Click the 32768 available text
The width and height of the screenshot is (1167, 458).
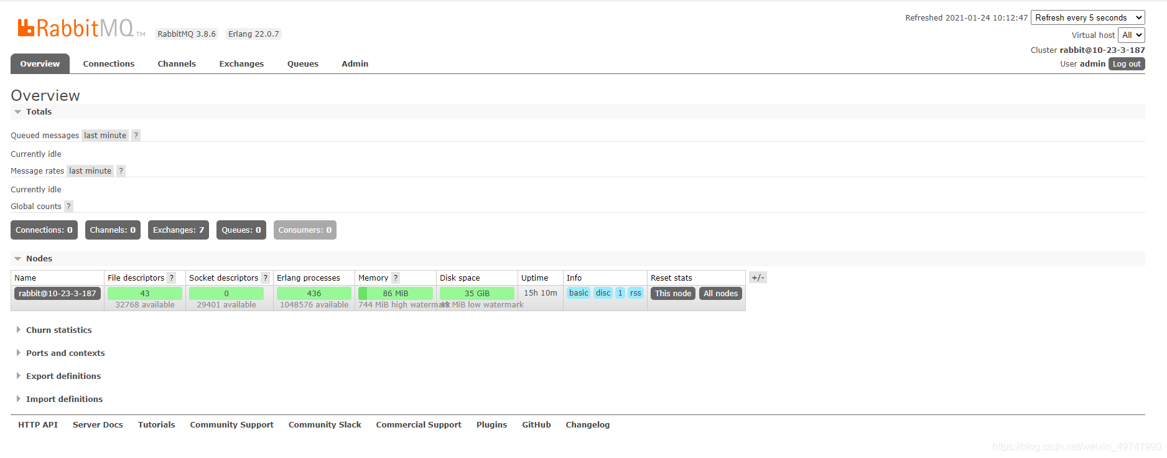point(145,305)
